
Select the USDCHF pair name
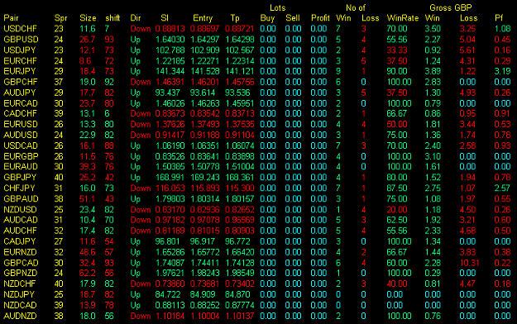point(21,29)
